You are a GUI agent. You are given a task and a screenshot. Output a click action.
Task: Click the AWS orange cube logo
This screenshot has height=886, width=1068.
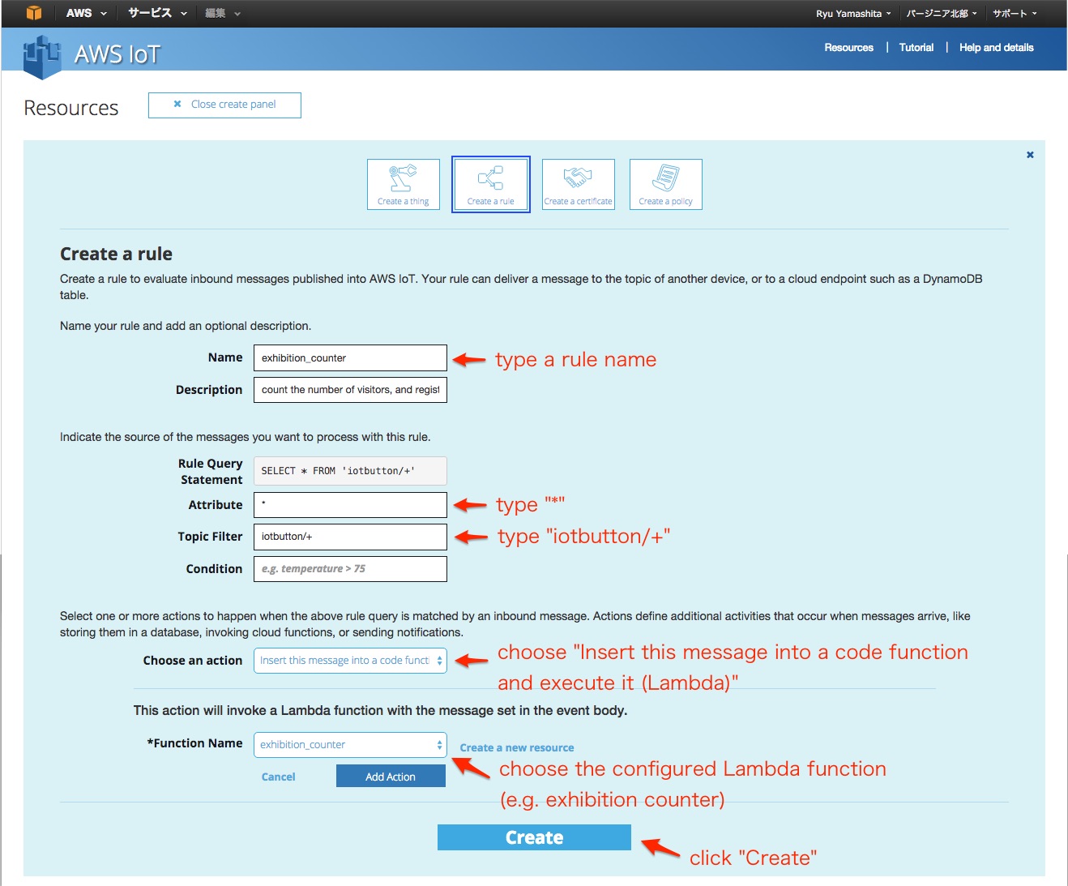tap(33, 13)
